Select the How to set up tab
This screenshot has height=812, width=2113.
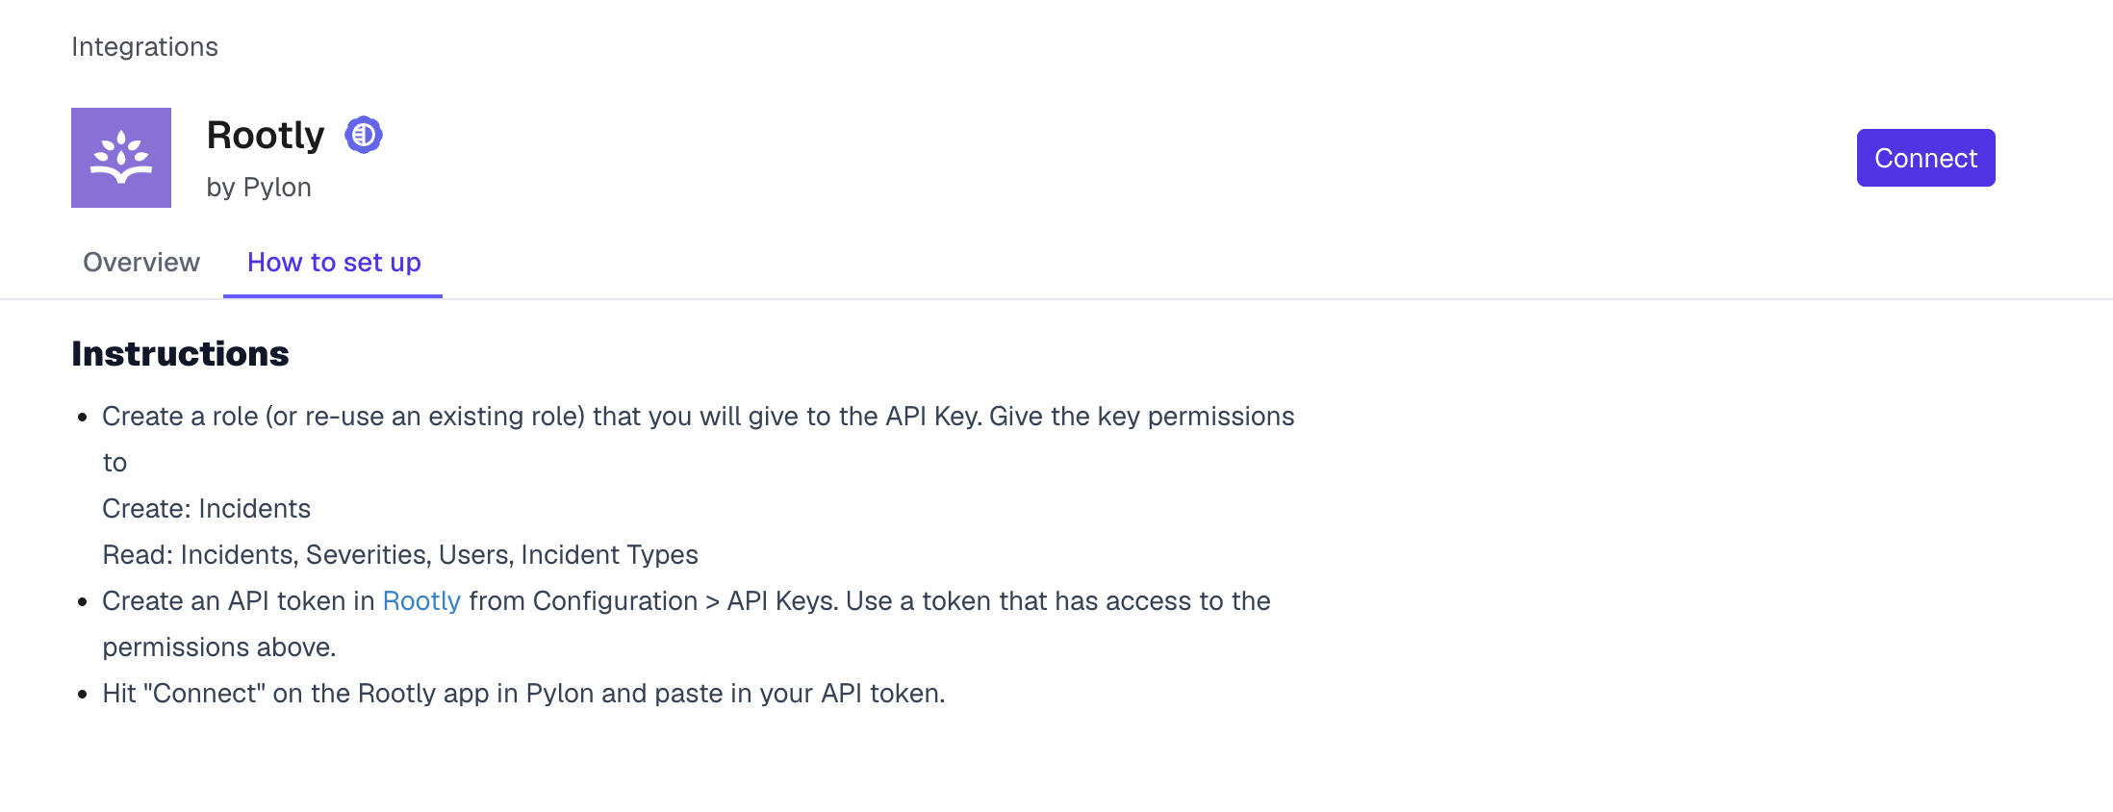(x=334, y=263)
